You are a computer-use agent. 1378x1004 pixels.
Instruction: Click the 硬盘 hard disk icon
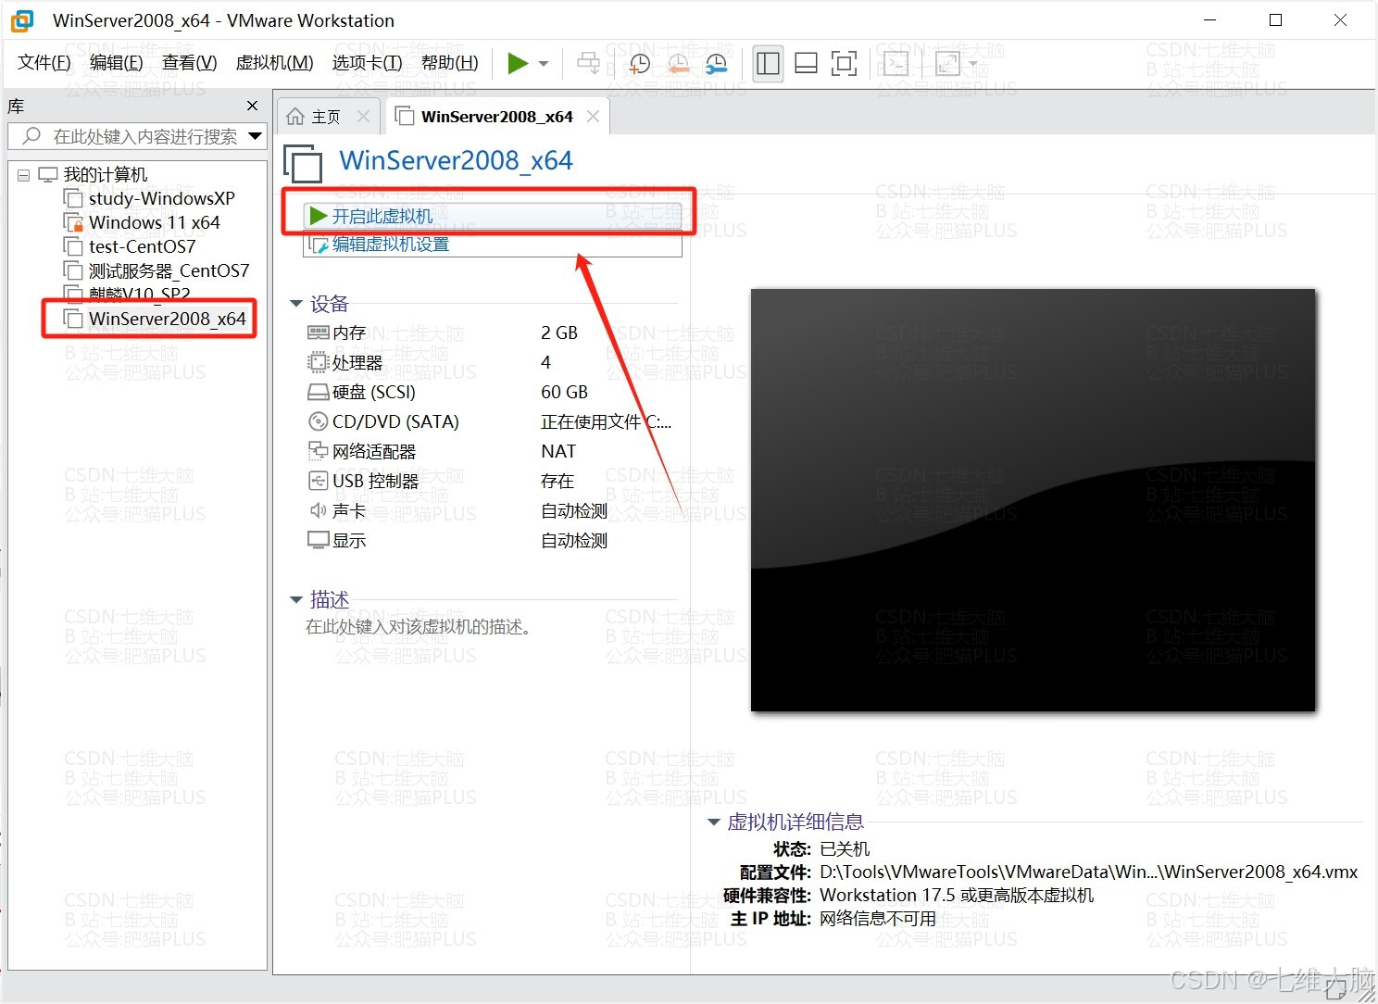(x=318, y=392)
